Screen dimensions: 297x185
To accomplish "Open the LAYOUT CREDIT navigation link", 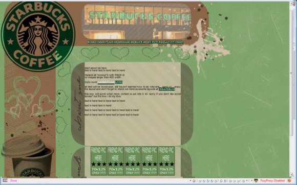I will [174, 42].
